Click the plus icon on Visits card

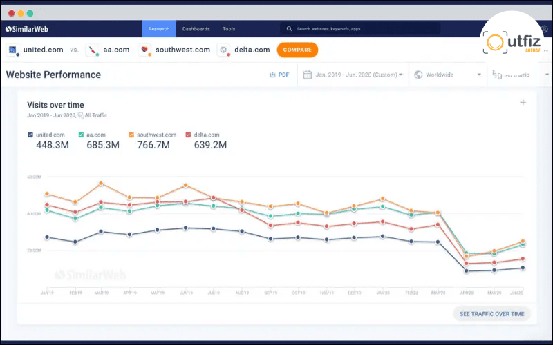click(x=523, y=102)
